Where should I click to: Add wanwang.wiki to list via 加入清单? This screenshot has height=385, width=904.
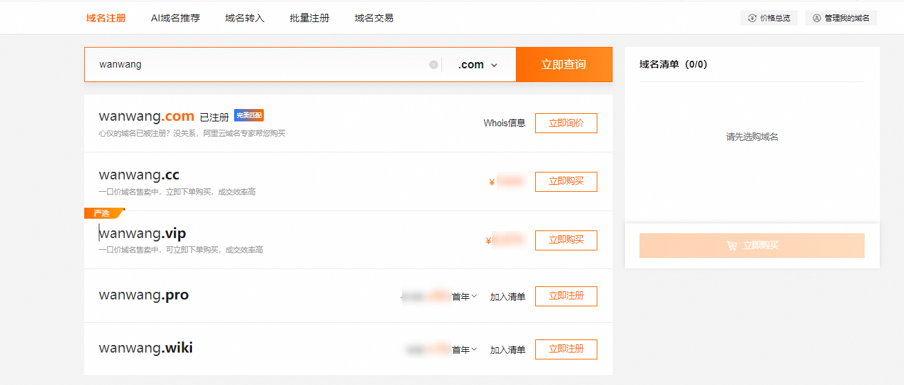tap(508, 350)
